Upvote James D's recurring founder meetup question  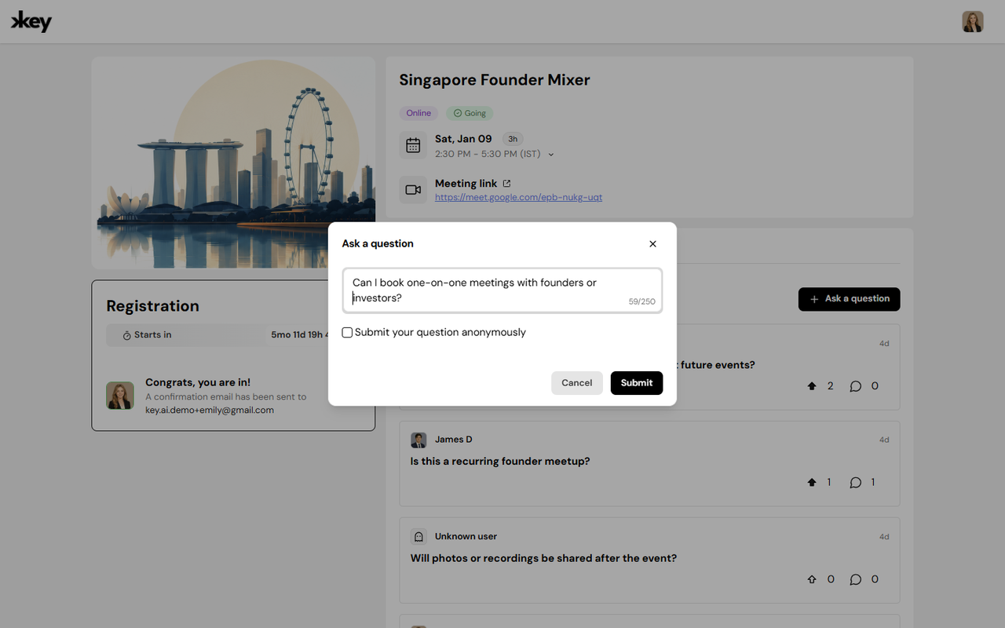[x=812, y=483]
